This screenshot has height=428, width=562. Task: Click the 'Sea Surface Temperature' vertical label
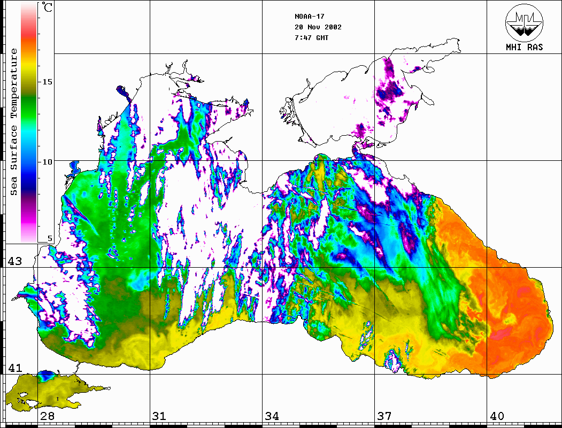[x=13, y=122]
